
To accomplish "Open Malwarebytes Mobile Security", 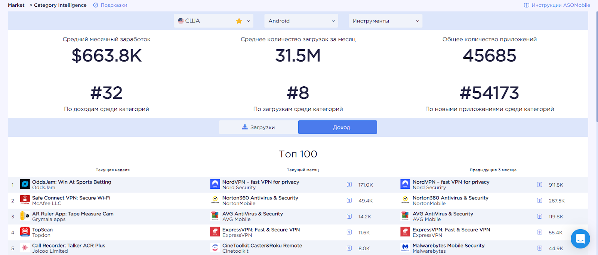I will 449,246.
